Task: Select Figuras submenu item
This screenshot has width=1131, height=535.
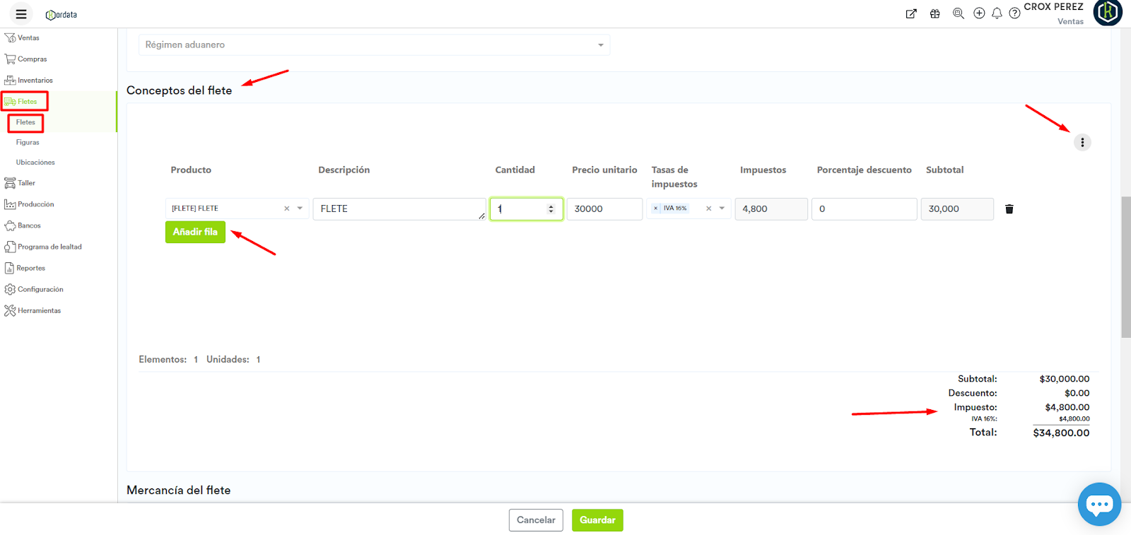Action: pos(28,143)
